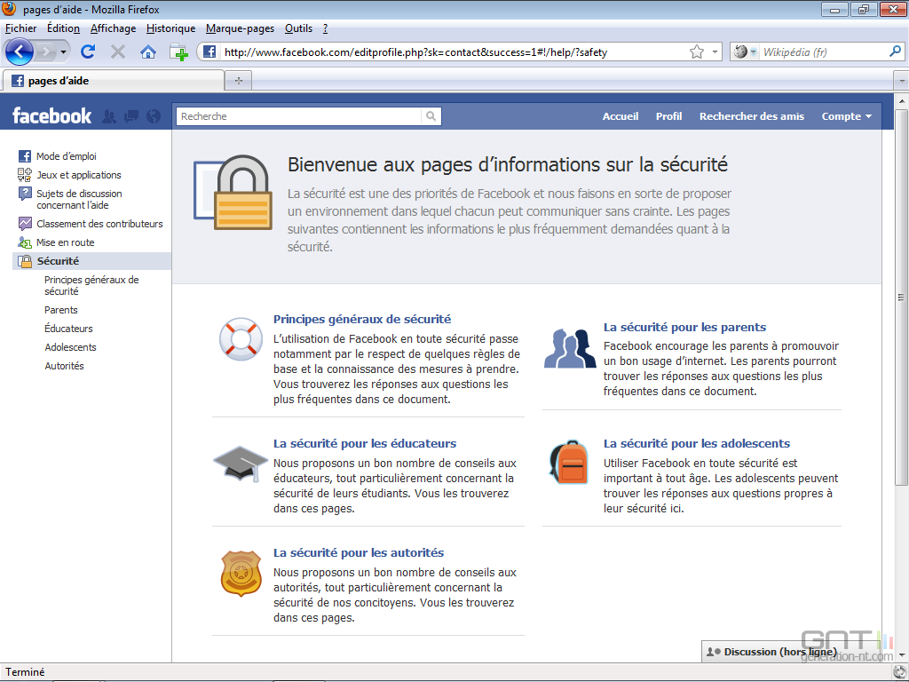Select Autorités in the sidebar submenu
The height and width of the screenshot is (682, 909).
[x=64, y=366]
